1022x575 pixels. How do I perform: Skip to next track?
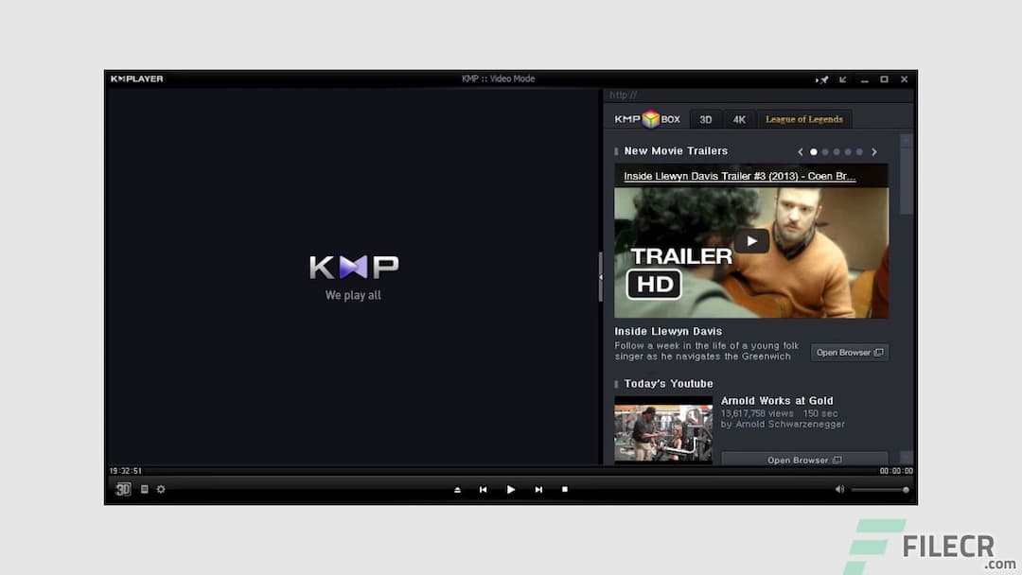point(538,489)
